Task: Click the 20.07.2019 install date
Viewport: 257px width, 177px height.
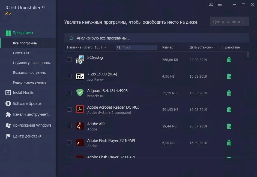Action: (198, 126)
